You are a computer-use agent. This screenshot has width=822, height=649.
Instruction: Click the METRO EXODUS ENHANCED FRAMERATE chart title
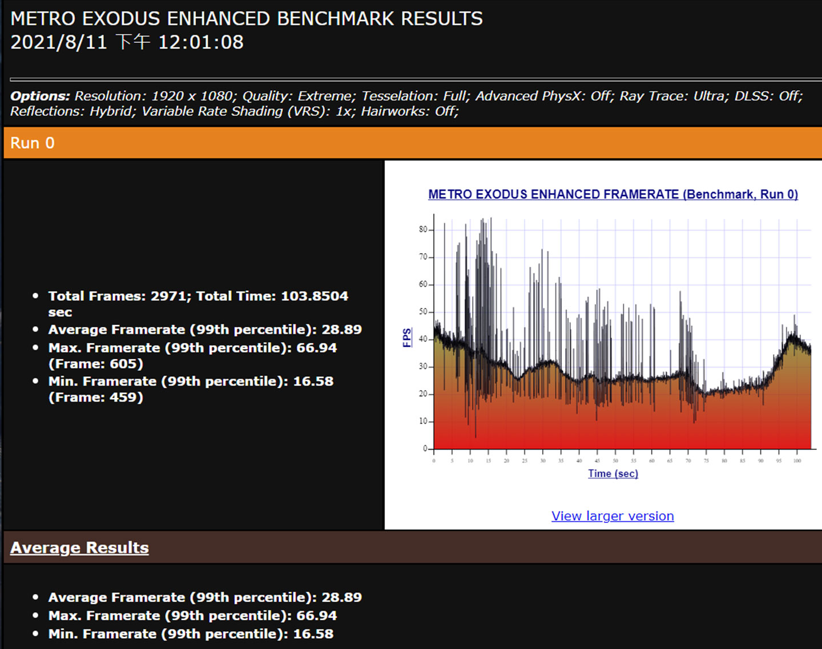coord(613,194)
